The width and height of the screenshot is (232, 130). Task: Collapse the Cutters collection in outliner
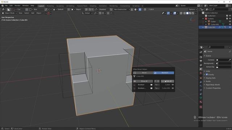click(x=203, y=18)
